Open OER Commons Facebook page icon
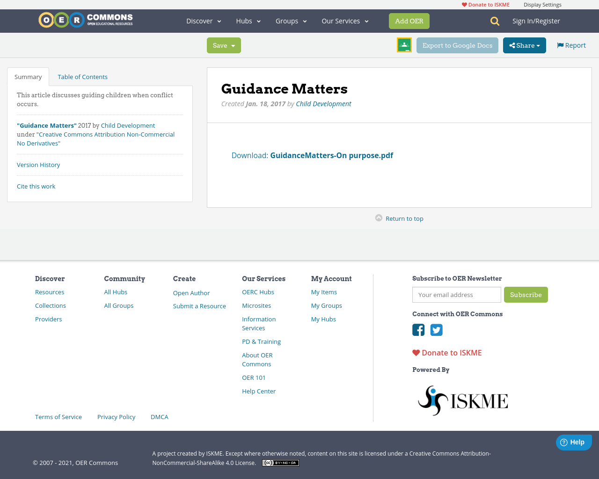 pyautogui.click(x=418, y=330)
